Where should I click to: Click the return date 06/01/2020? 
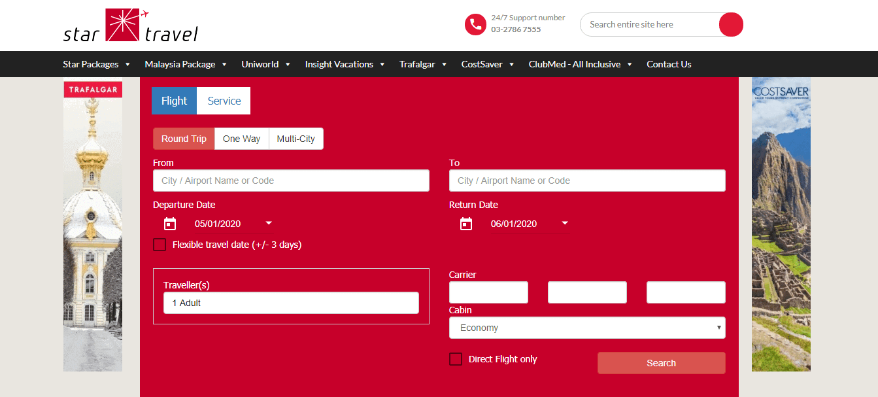[x=514, y=224]
